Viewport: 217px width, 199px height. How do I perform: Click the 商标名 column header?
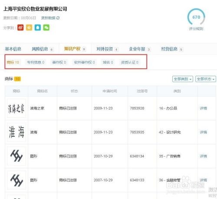pos(42,91)
